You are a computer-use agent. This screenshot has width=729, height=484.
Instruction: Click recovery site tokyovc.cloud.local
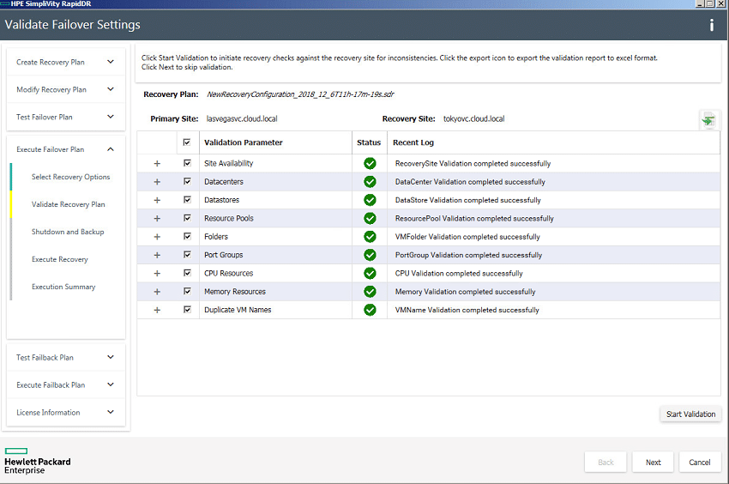[473, 118]
